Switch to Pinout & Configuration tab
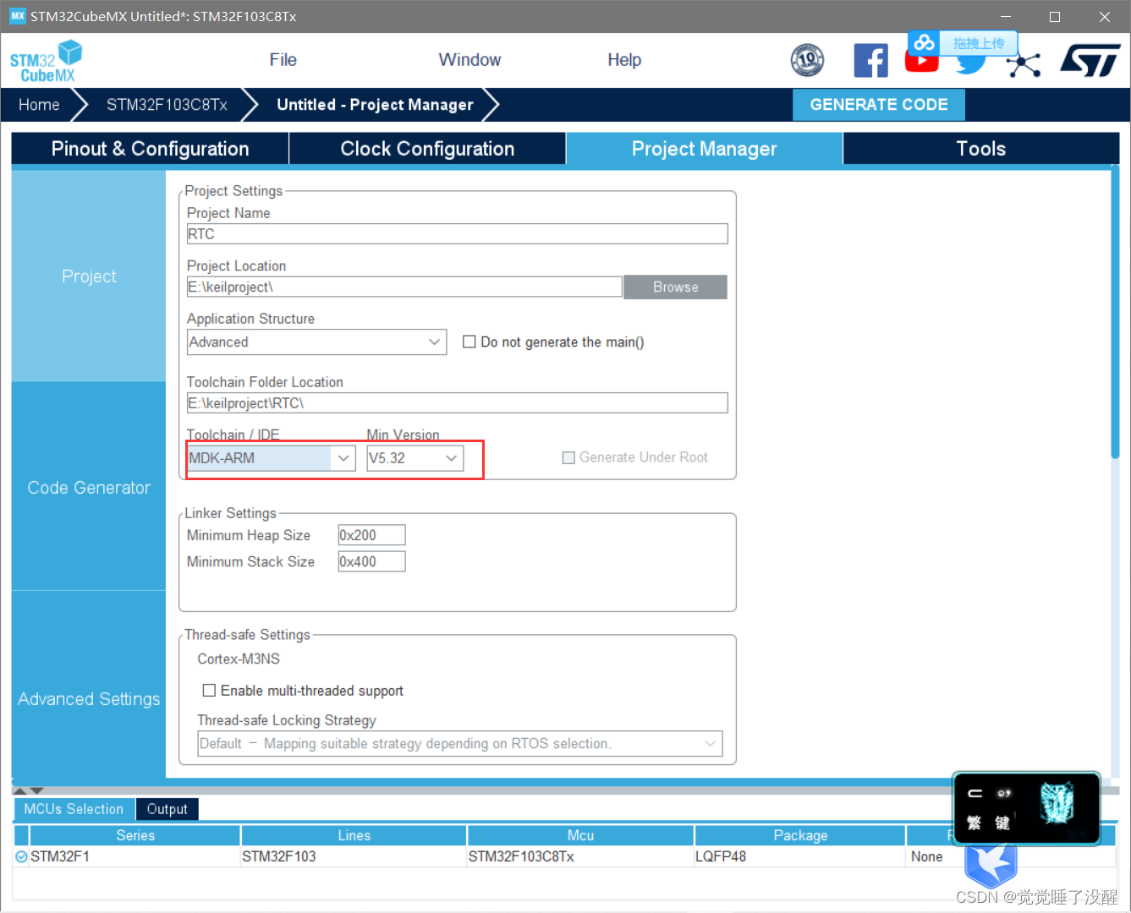This screenshot has width=1131, height=913. [150, 149]
